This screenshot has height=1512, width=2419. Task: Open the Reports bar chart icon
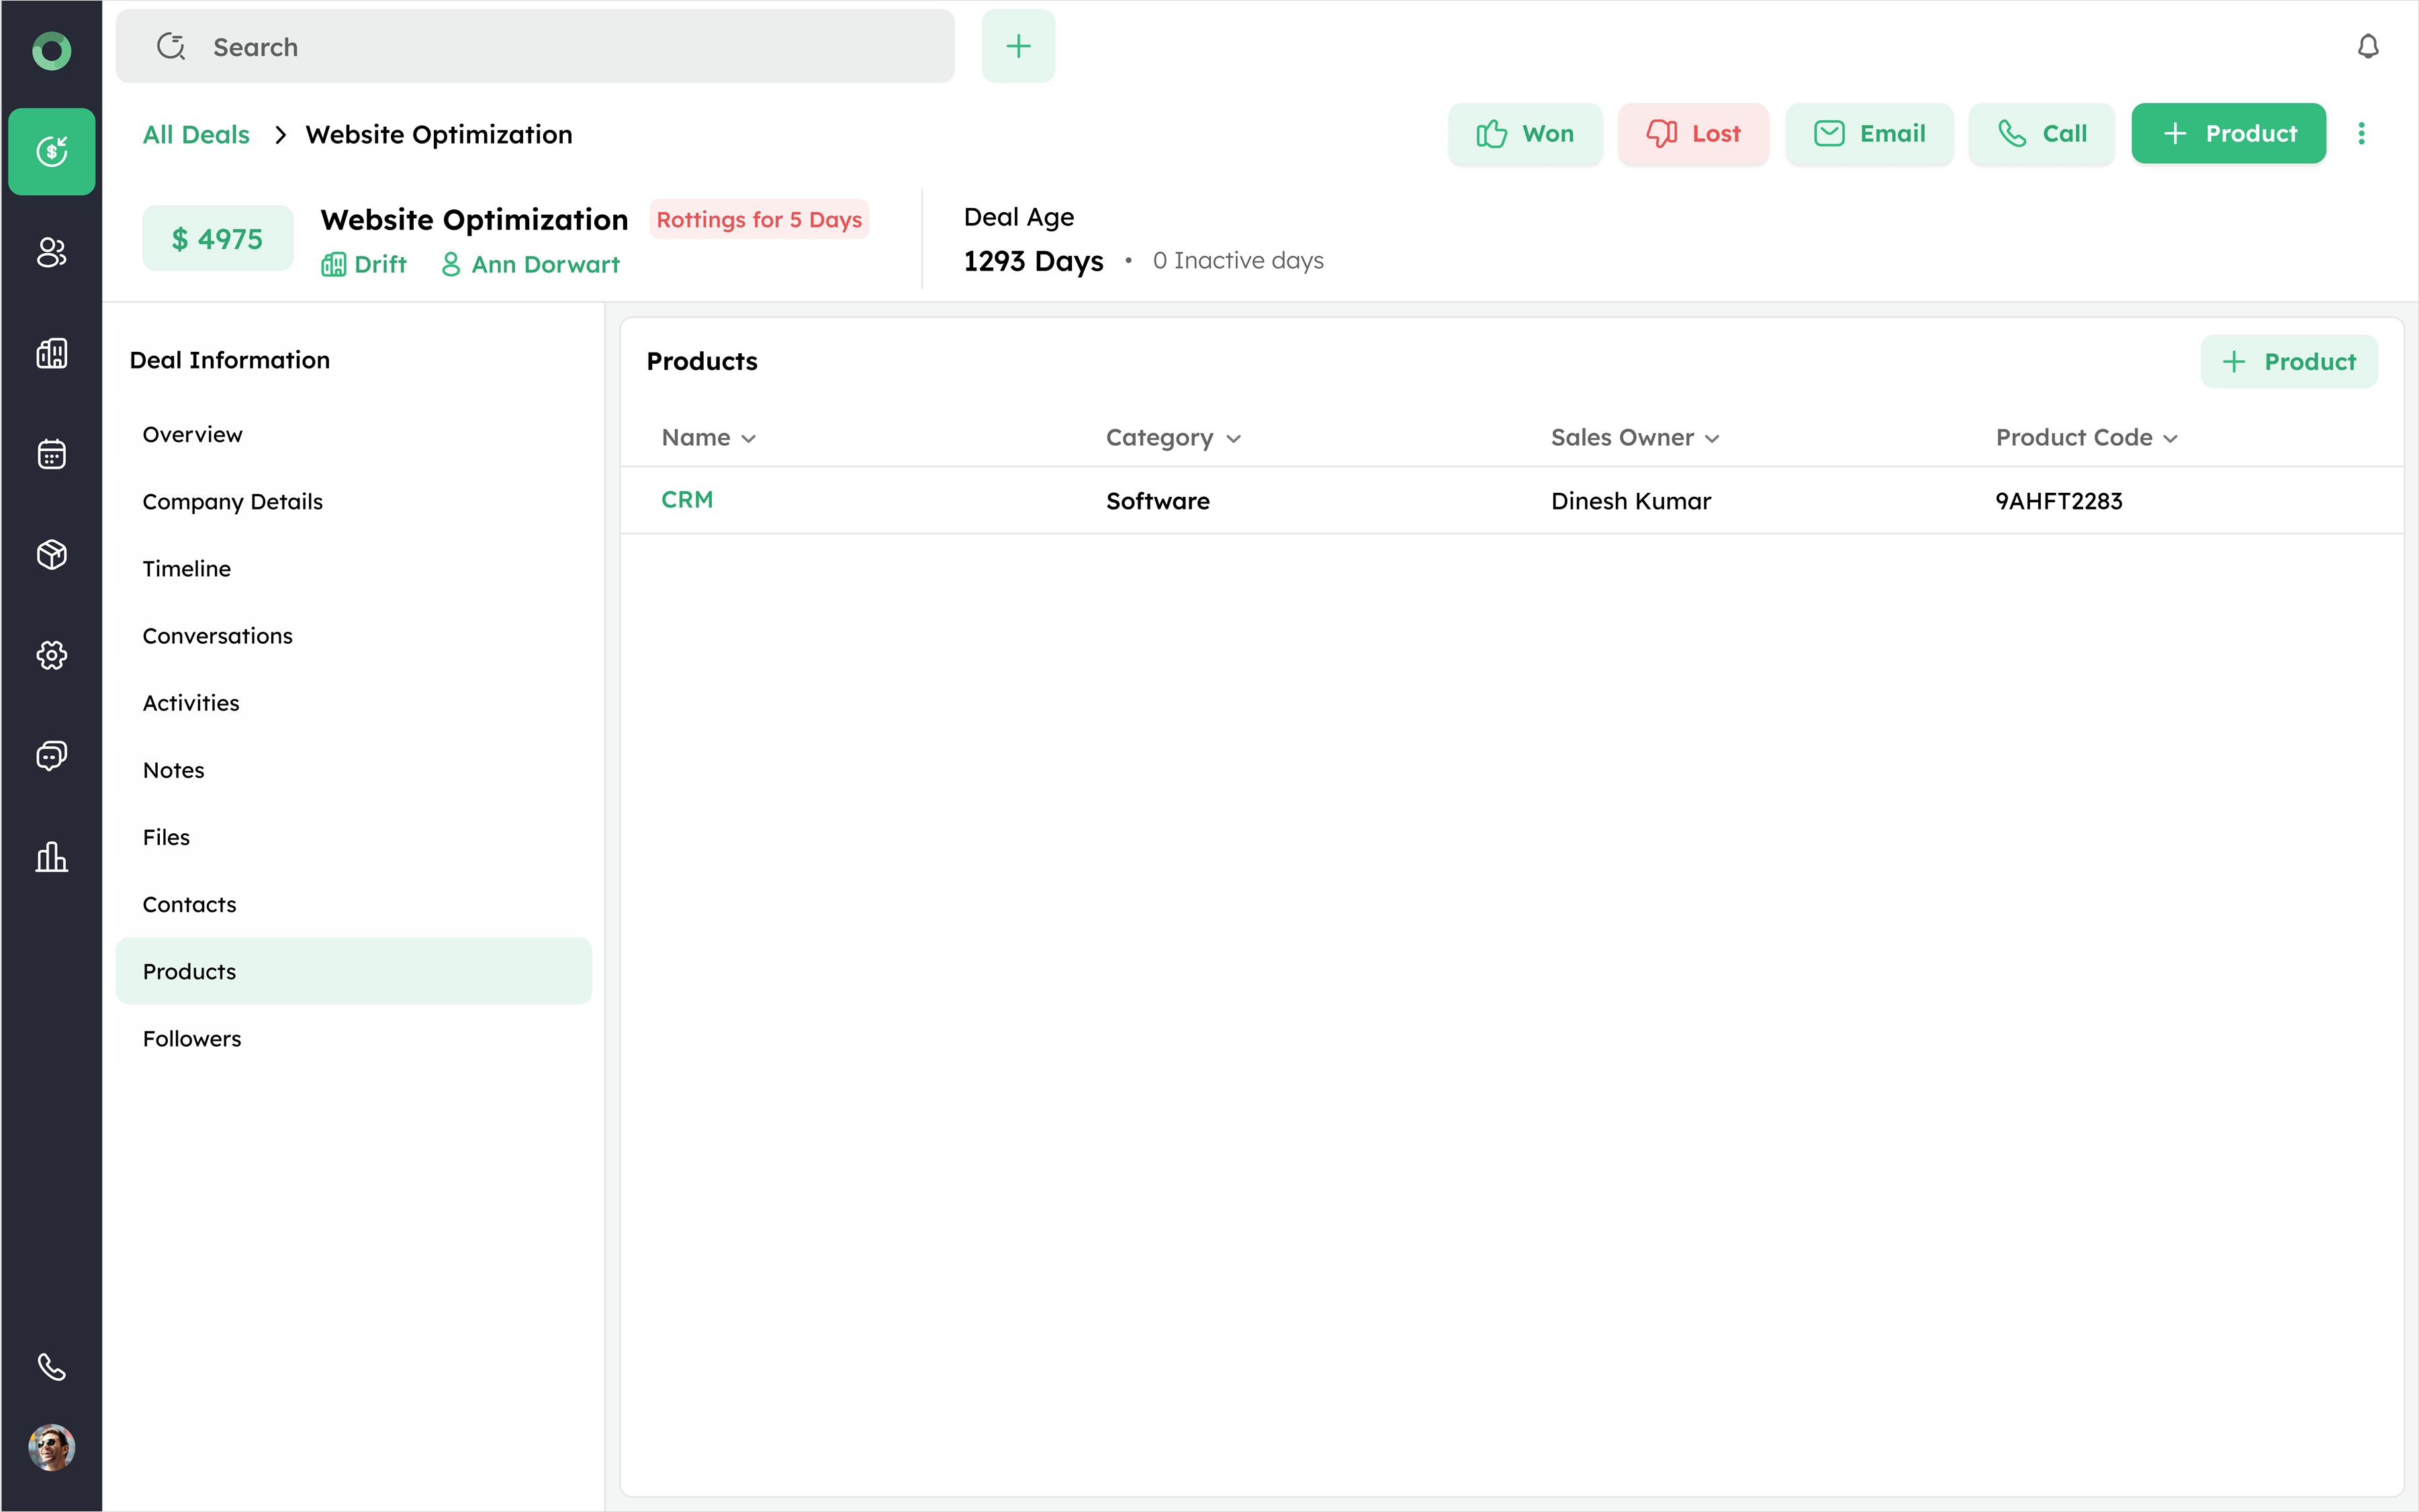point(51,857)
